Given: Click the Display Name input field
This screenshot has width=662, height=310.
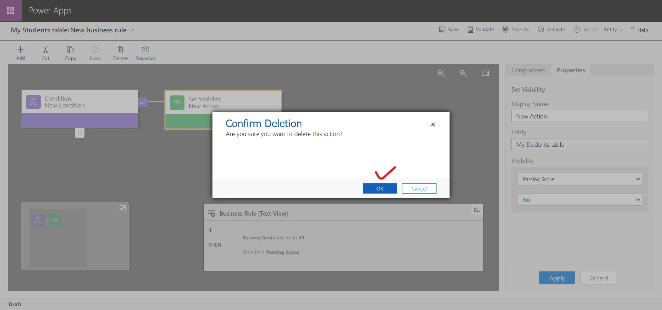Looking at the screenshot, I should coord(580,116).
